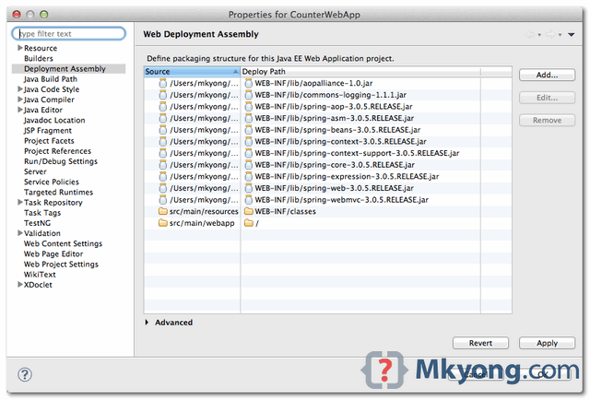Open the view menu triangle in header

click(572, 35)
